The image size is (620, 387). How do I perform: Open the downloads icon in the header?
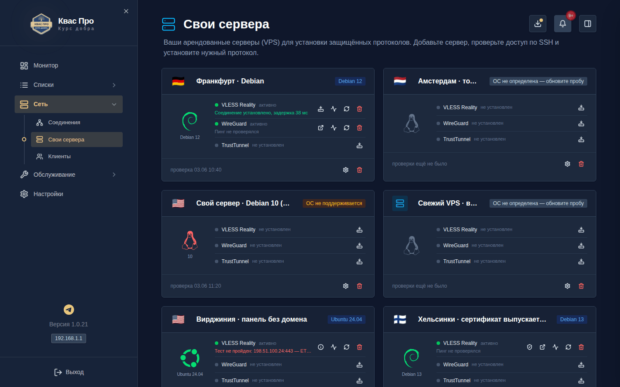(538, 24)
